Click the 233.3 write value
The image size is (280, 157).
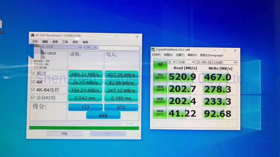[220, 101]
